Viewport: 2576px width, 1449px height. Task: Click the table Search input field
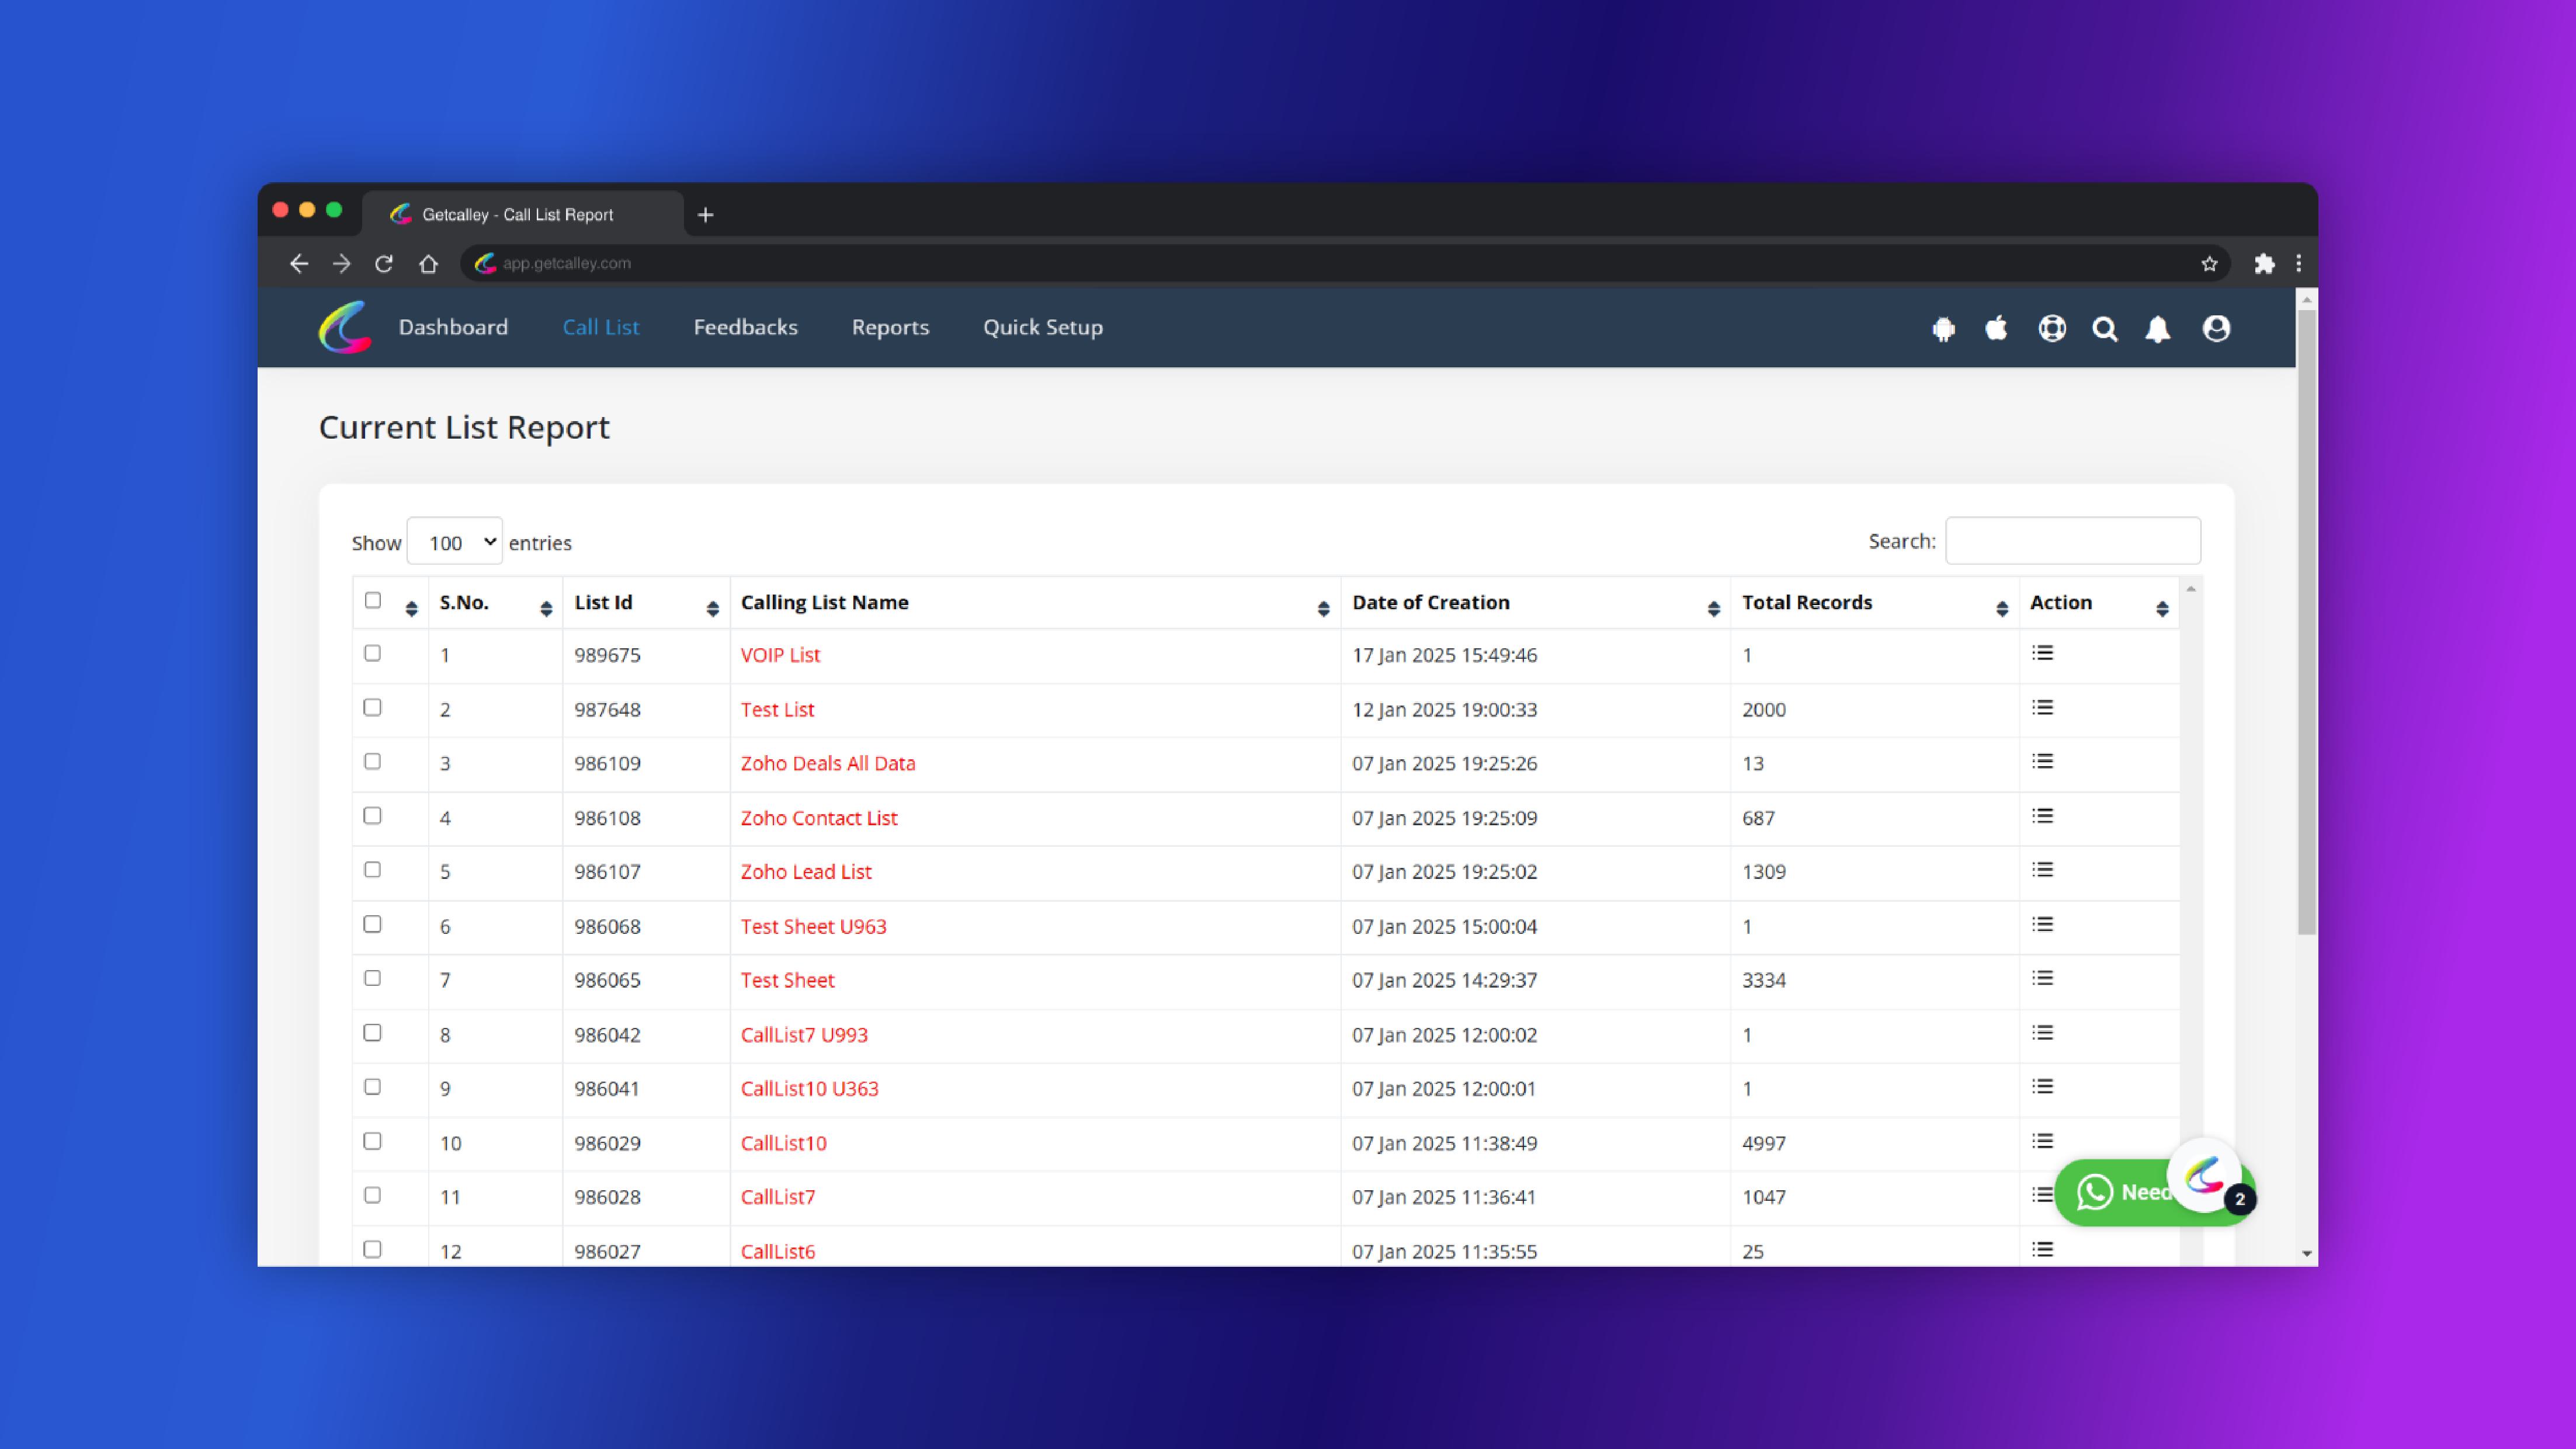coord(2073,541)
